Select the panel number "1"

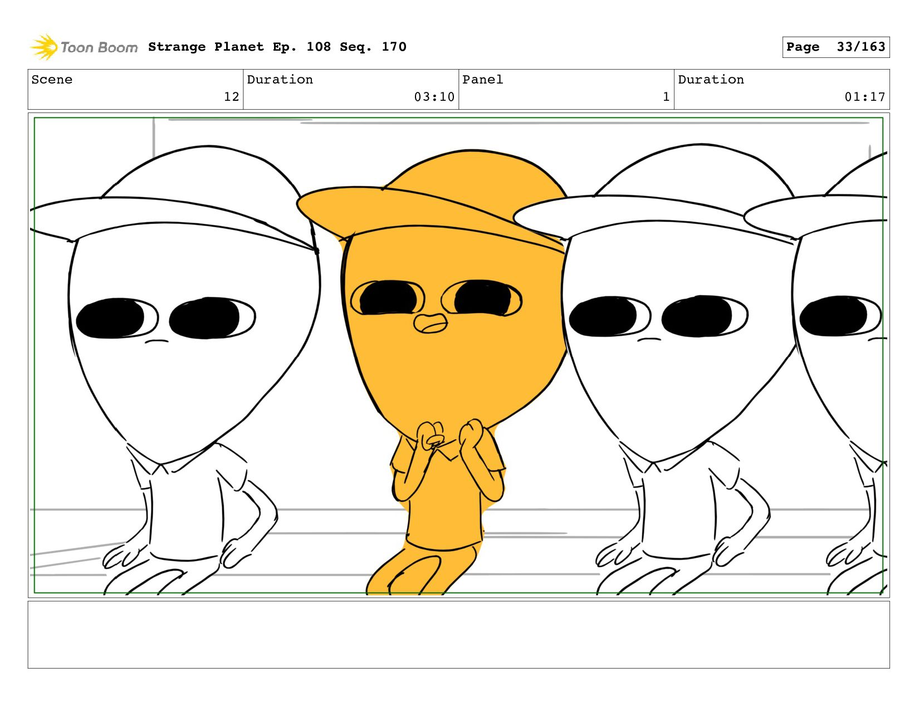click(666, 97)
